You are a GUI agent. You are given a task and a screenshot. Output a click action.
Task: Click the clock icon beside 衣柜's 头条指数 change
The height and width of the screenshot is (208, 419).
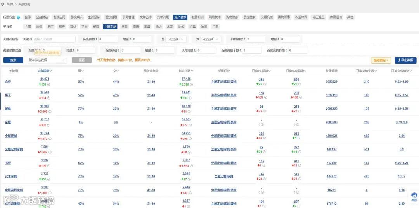(49, 84)
